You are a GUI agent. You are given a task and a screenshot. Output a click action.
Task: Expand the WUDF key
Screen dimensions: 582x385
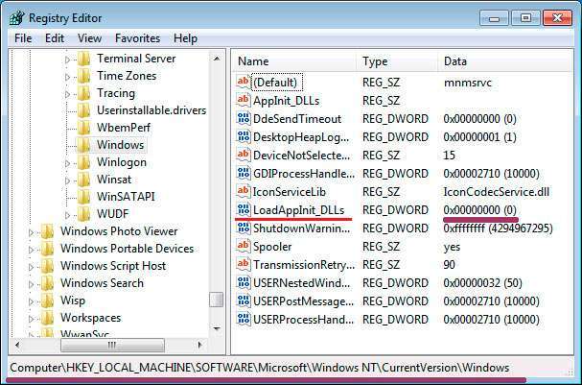tap(67, 215)
